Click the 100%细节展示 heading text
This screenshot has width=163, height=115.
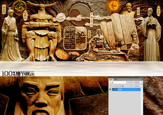click(18, 73)
